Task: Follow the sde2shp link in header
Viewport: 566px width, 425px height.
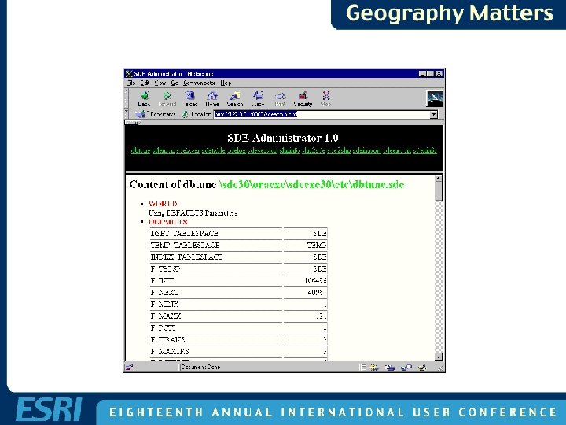Action: point(339,150)
